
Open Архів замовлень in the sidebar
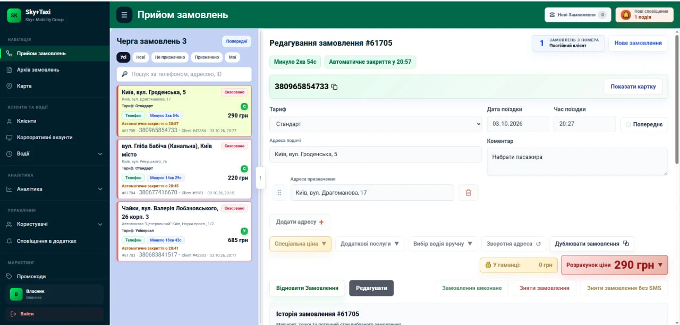point(55,70)
